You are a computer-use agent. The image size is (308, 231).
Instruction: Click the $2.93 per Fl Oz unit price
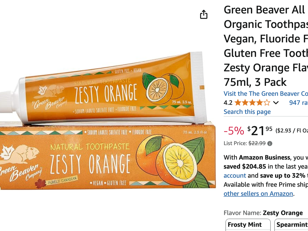[292, 131]
